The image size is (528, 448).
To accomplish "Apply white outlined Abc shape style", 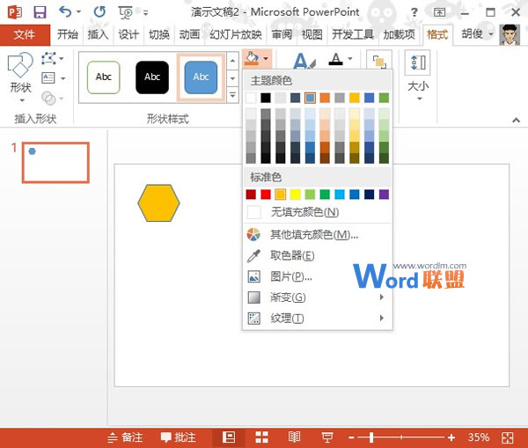I will coord(103,77).
